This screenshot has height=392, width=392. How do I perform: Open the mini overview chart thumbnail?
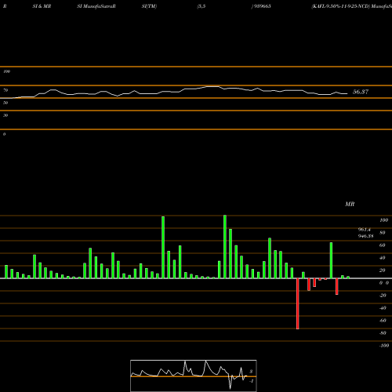[194, 376]
